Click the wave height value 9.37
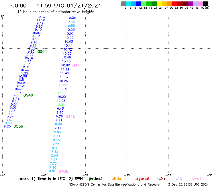The image size is (212, 187). [42, 17]
